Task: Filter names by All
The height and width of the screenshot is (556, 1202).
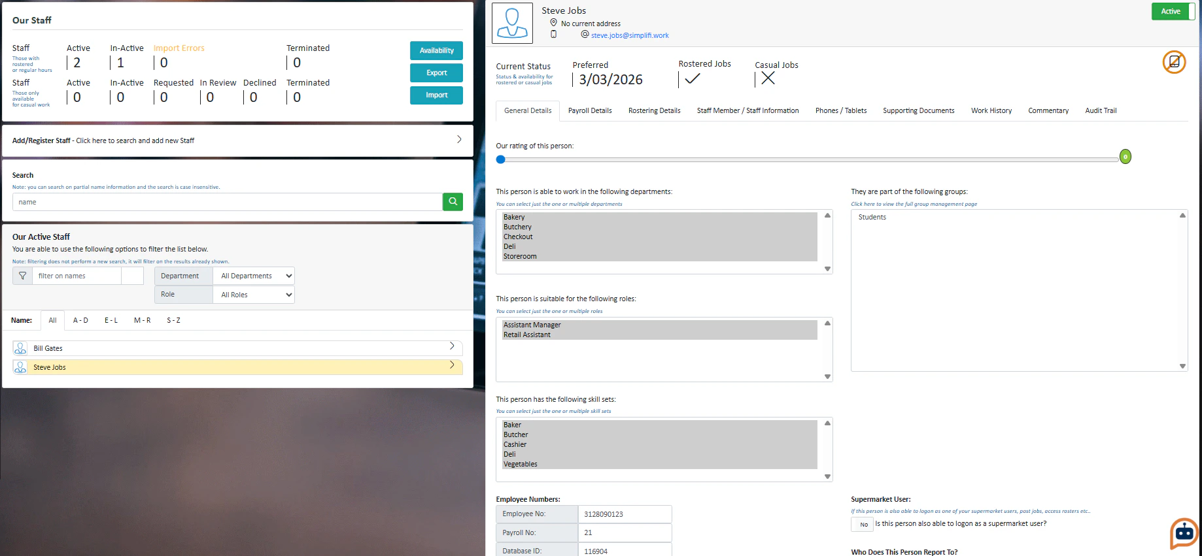Action: pyautogui.click(x=52, y=320)
